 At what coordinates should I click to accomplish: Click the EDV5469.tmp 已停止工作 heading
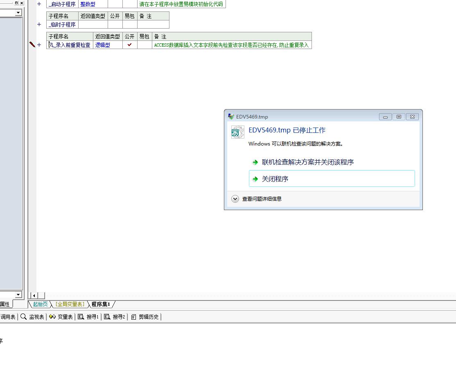tap(287, 130)
